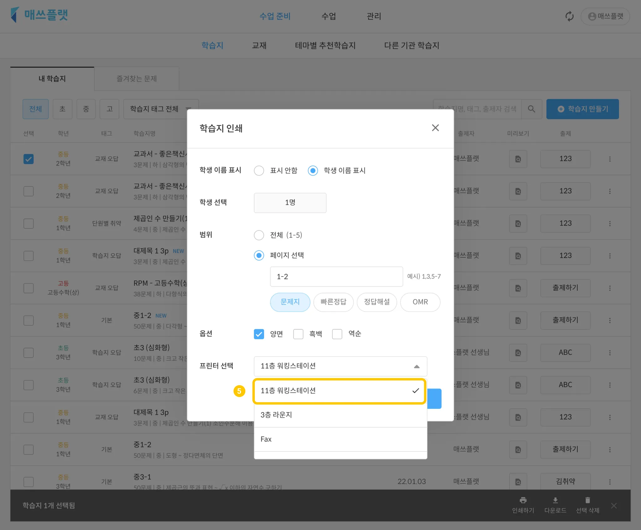Select the 표시 안함 radio option
The width and height of the screenshot is (641, 530).
(259, 171)
